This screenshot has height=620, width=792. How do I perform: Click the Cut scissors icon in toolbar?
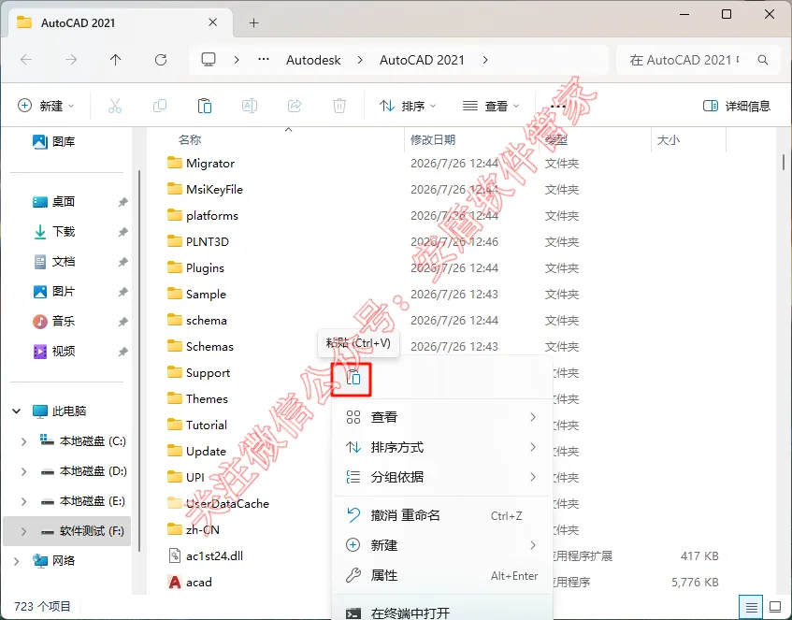(115, 106)
